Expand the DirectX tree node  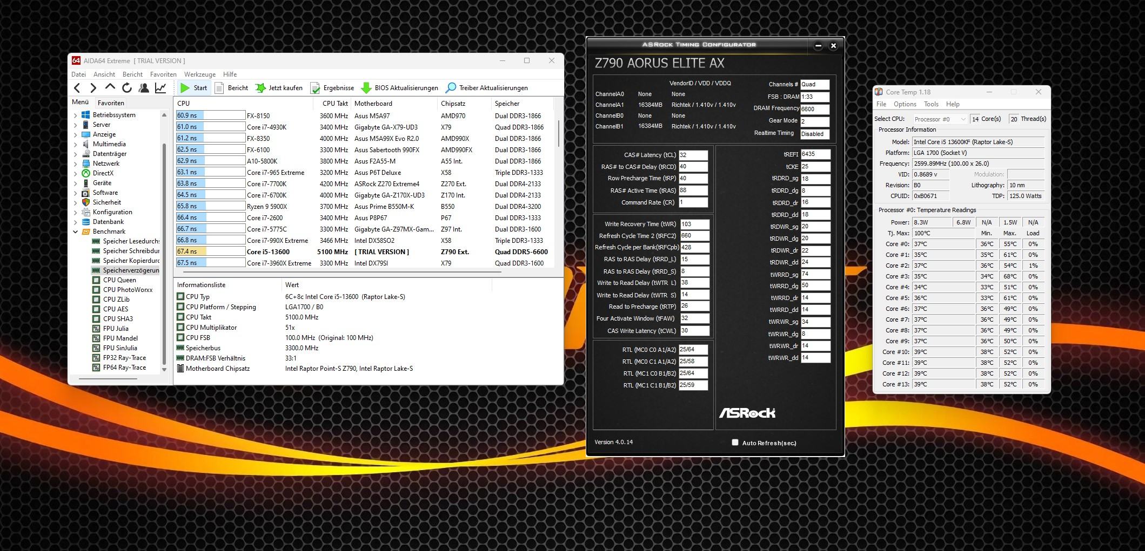coord(75,173)
